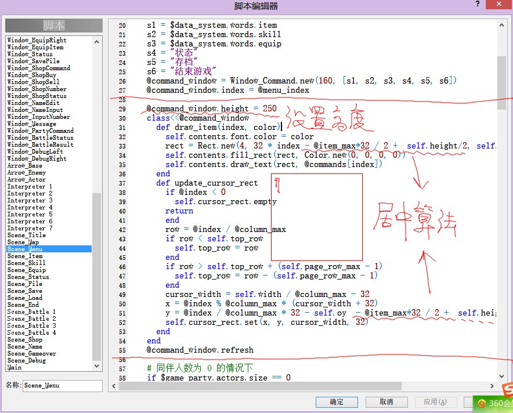This screenshot has height=413, width=513.
Task: Select Window_SaveFile script
Action: click(x=34, y=61)
